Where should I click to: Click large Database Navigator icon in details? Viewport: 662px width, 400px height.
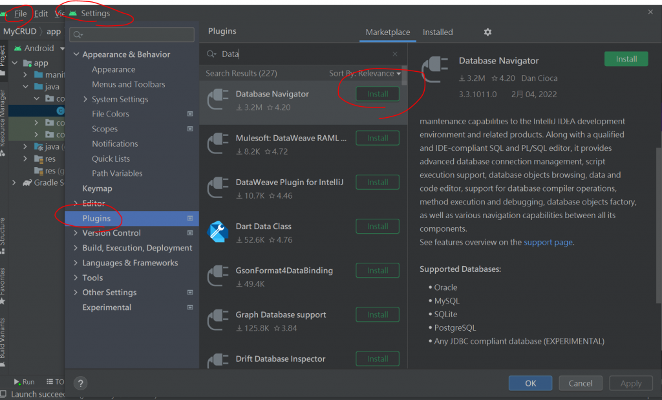point(435,70)
